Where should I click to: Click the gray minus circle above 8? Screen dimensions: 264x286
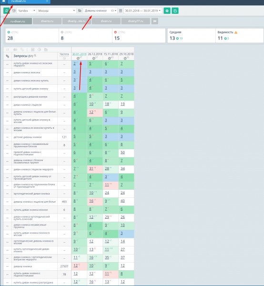tap(62, 32)
